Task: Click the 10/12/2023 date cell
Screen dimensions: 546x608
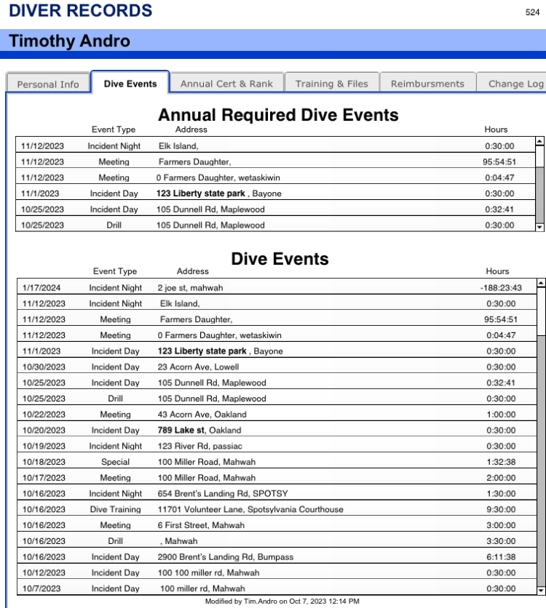Action: 44,572
